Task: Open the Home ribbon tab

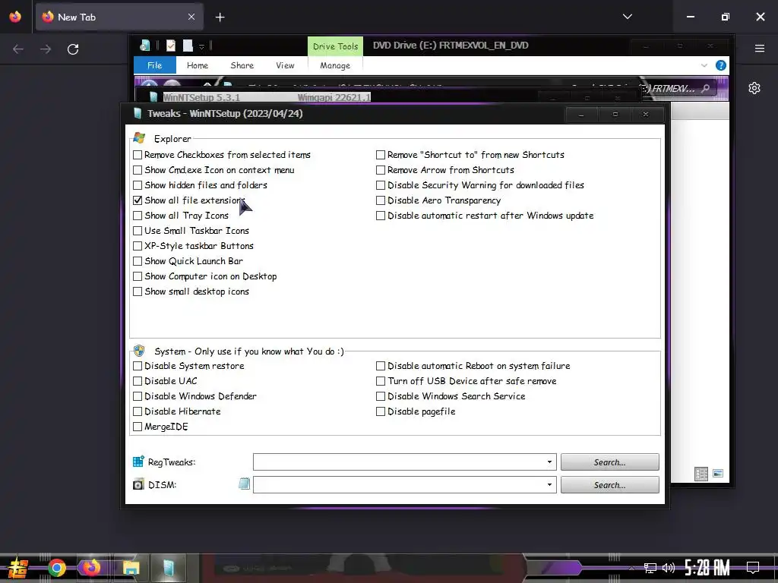Action: (198, 65)
